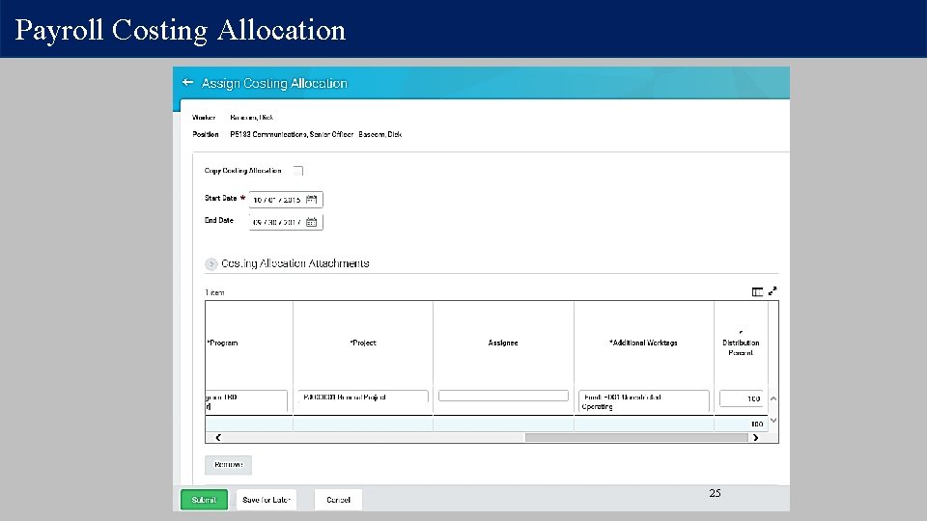This screenshot has height=521, width=927.
Task: Click the Save for Later button
Action: tap(267, 500)
